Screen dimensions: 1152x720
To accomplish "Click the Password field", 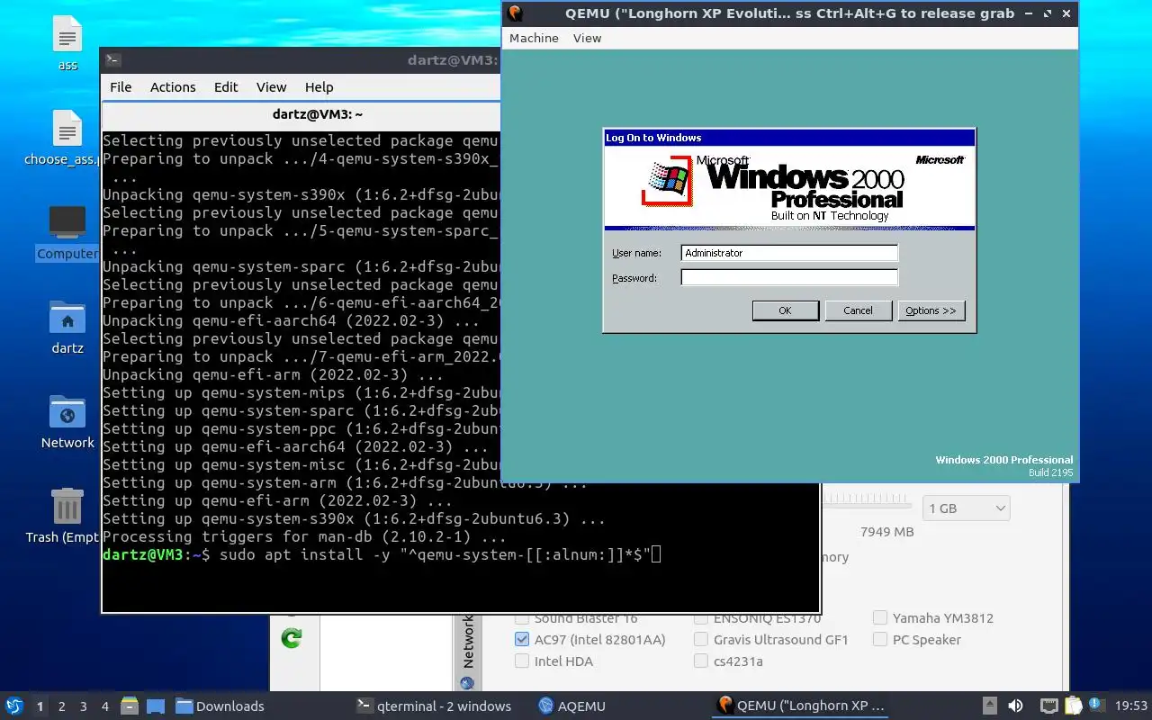I will click(789, 278).
